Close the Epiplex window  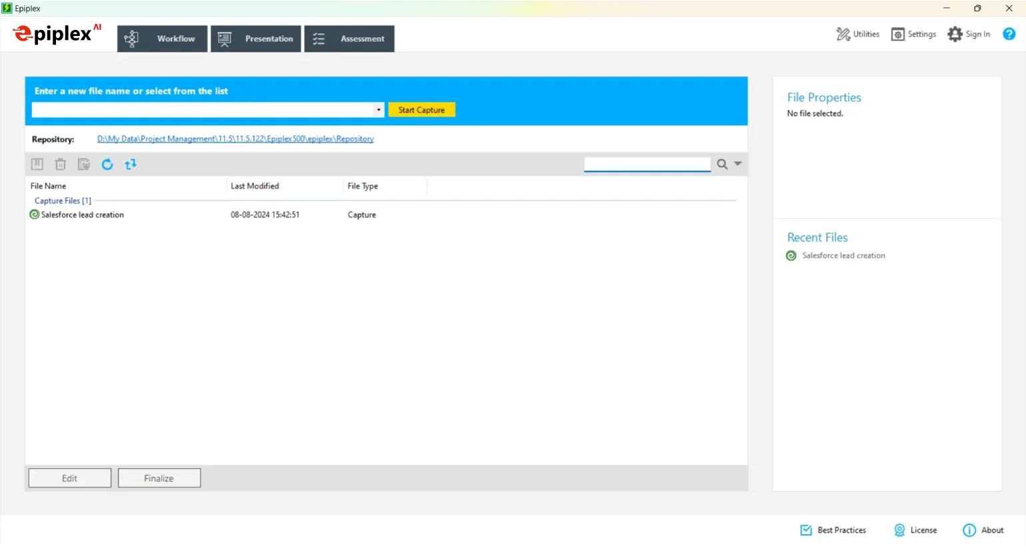point(1009,8)
